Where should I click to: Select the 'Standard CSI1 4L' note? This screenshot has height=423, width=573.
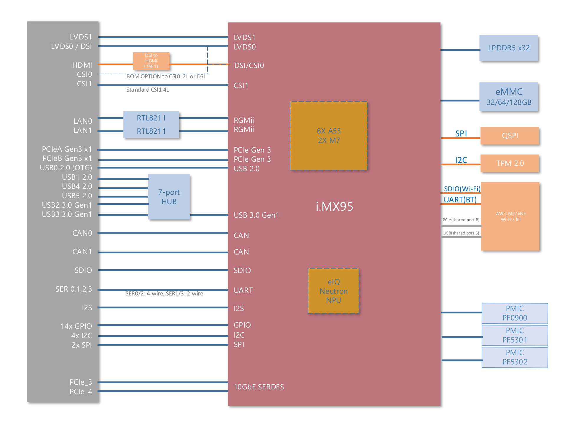(148, 90)
